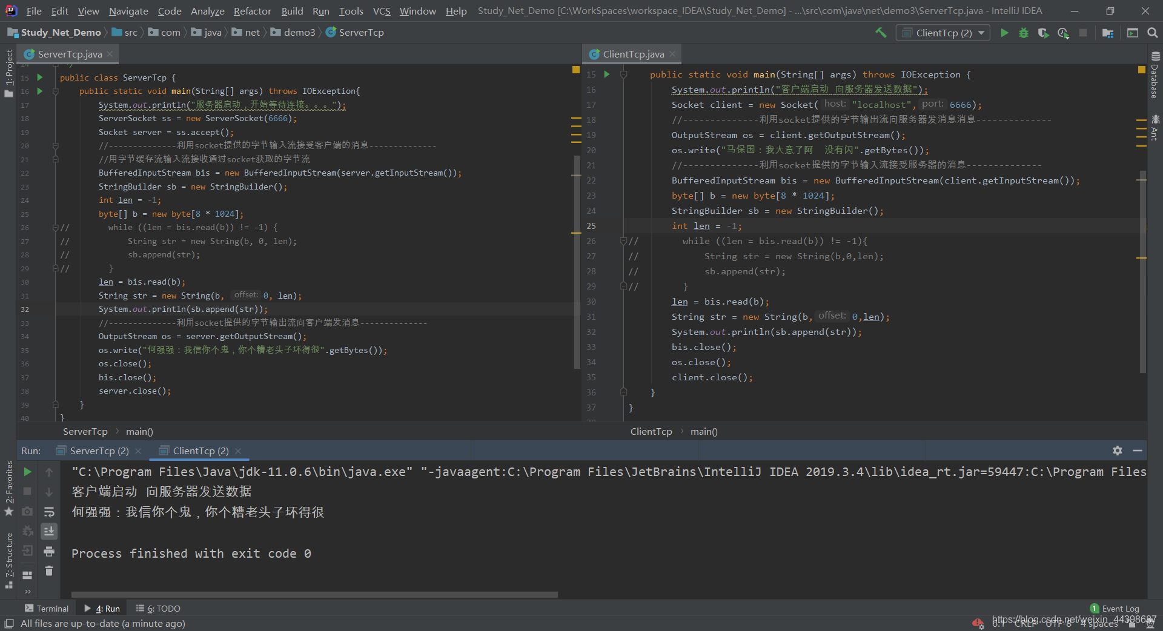The width and height of the screenshot is (1163, 631).
Task: Close ClientTcp (2) run tab
Action: coord(238,451)
